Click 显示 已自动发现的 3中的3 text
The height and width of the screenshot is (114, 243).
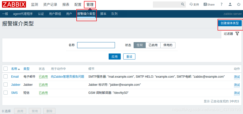point(221,101)
